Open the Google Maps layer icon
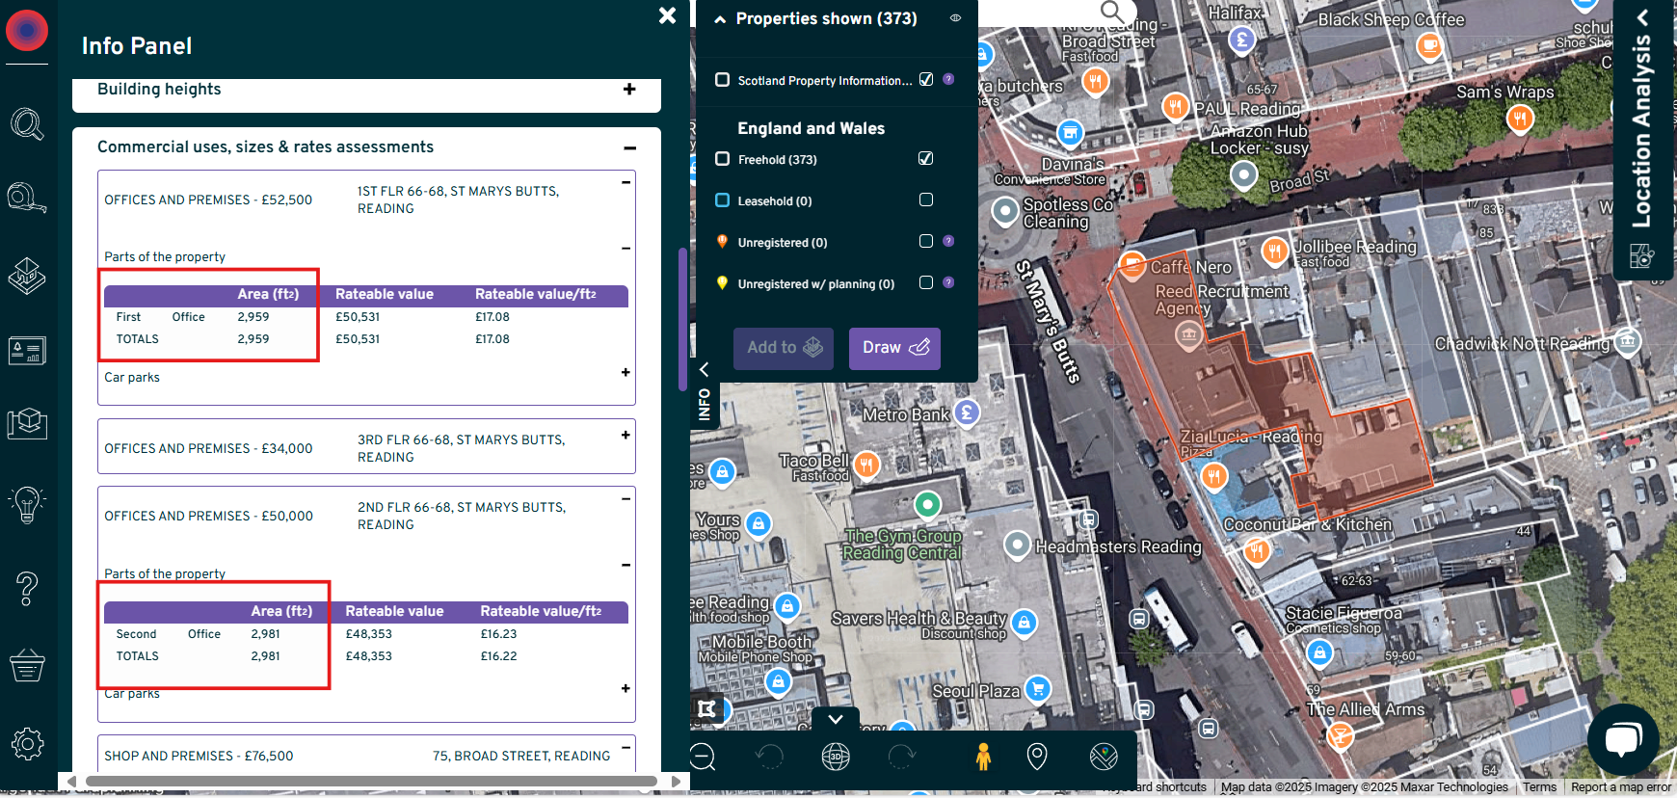The image size is (1677, 798). pyautogui.click(x=1104, y=757)
